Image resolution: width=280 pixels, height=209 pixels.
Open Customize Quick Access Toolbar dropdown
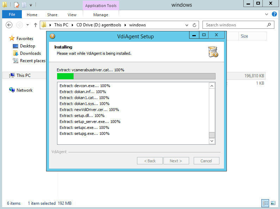click(31, 5)
